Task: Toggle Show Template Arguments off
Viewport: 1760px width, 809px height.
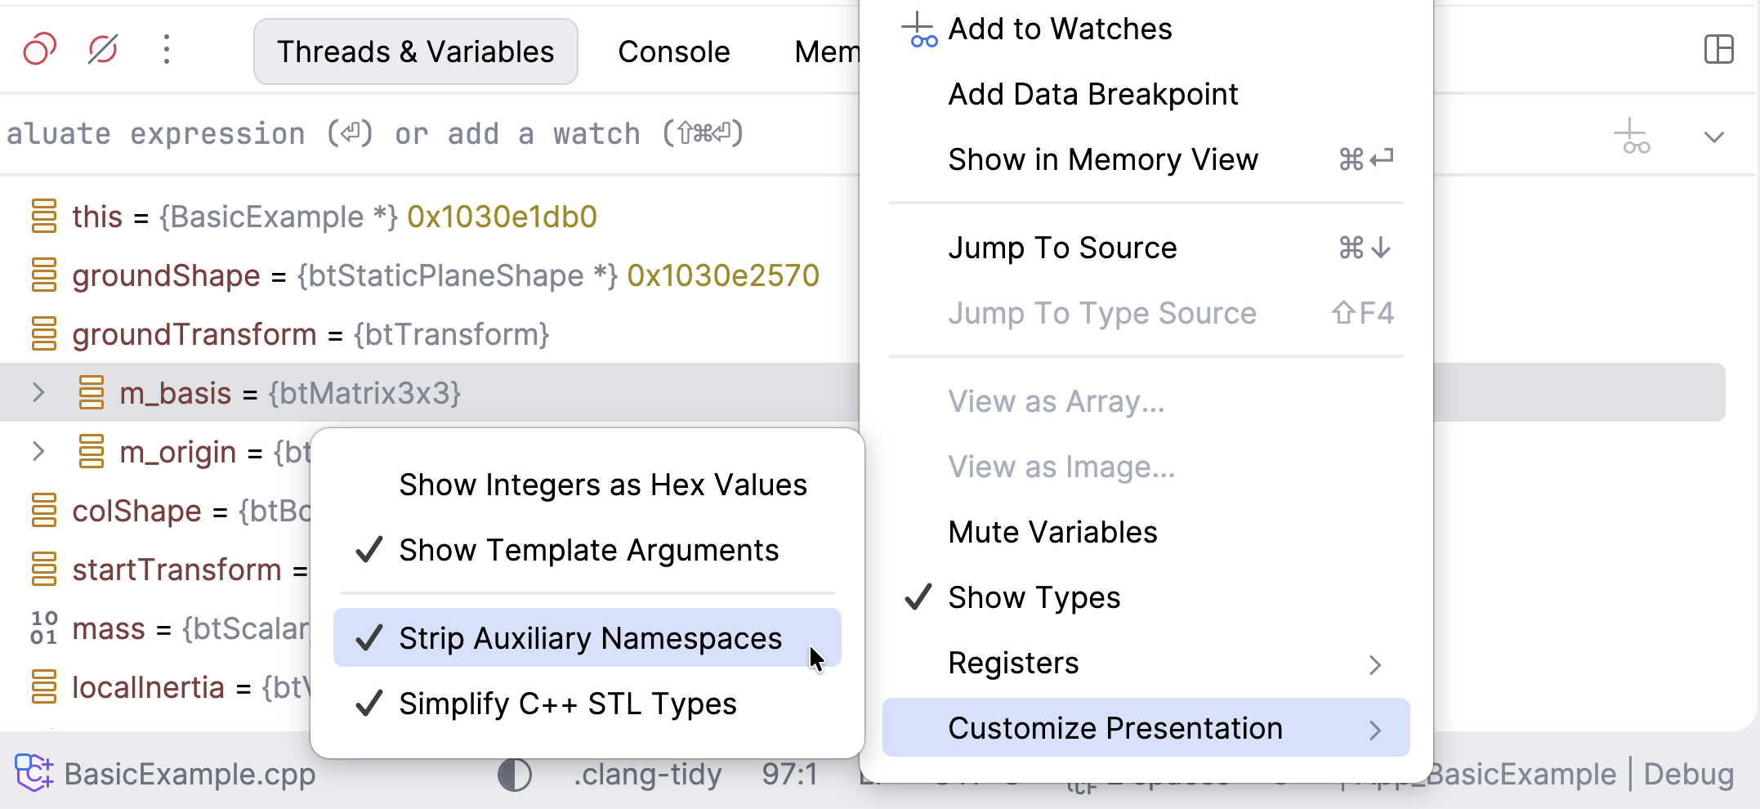Action: (x=588, y=550)
